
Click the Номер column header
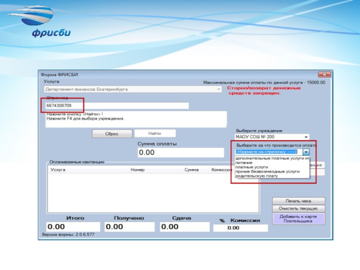click(155, 170)
